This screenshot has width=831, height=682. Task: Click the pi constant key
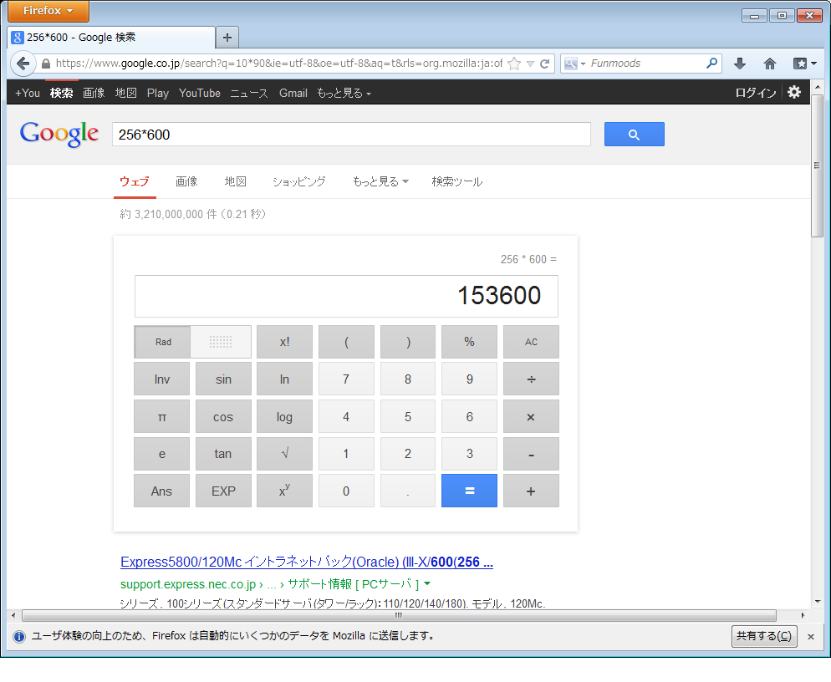(x=161, y=416)
